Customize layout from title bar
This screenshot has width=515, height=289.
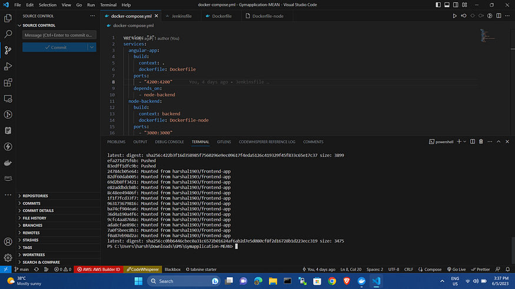tap(464, 5)
